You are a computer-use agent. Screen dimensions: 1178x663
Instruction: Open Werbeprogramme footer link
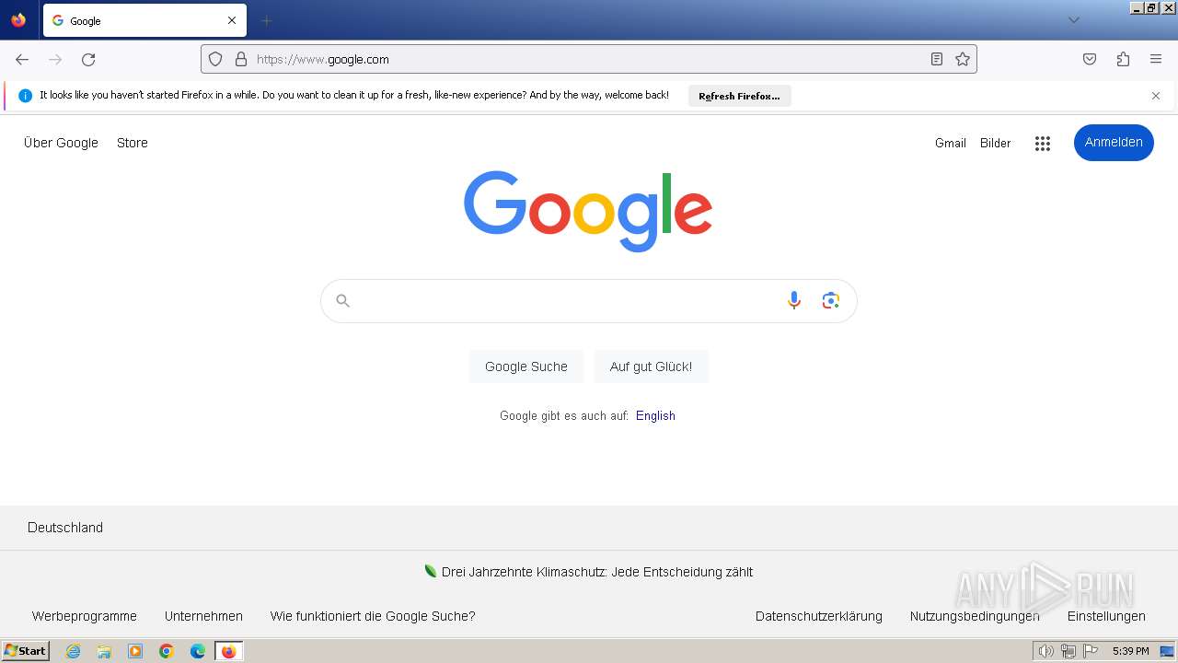pyautogui.click(x=85, y=616)
